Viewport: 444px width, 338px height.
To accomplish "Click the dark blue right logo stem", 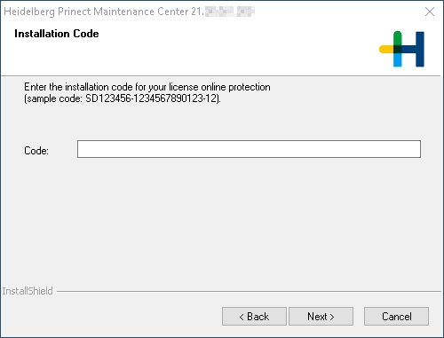I will 420,49.
